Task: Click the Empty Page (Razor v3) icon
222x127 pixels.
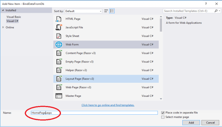Action: 59,61
